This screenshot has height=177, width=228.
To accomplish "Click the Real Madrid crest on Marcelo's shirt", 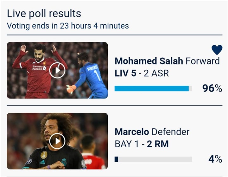I will tap(64, 162).
